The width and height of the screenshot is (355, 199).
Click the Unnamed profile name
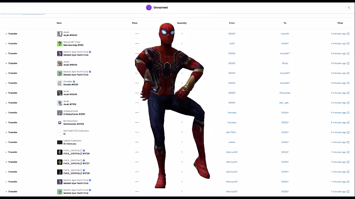tap(161, 7)
